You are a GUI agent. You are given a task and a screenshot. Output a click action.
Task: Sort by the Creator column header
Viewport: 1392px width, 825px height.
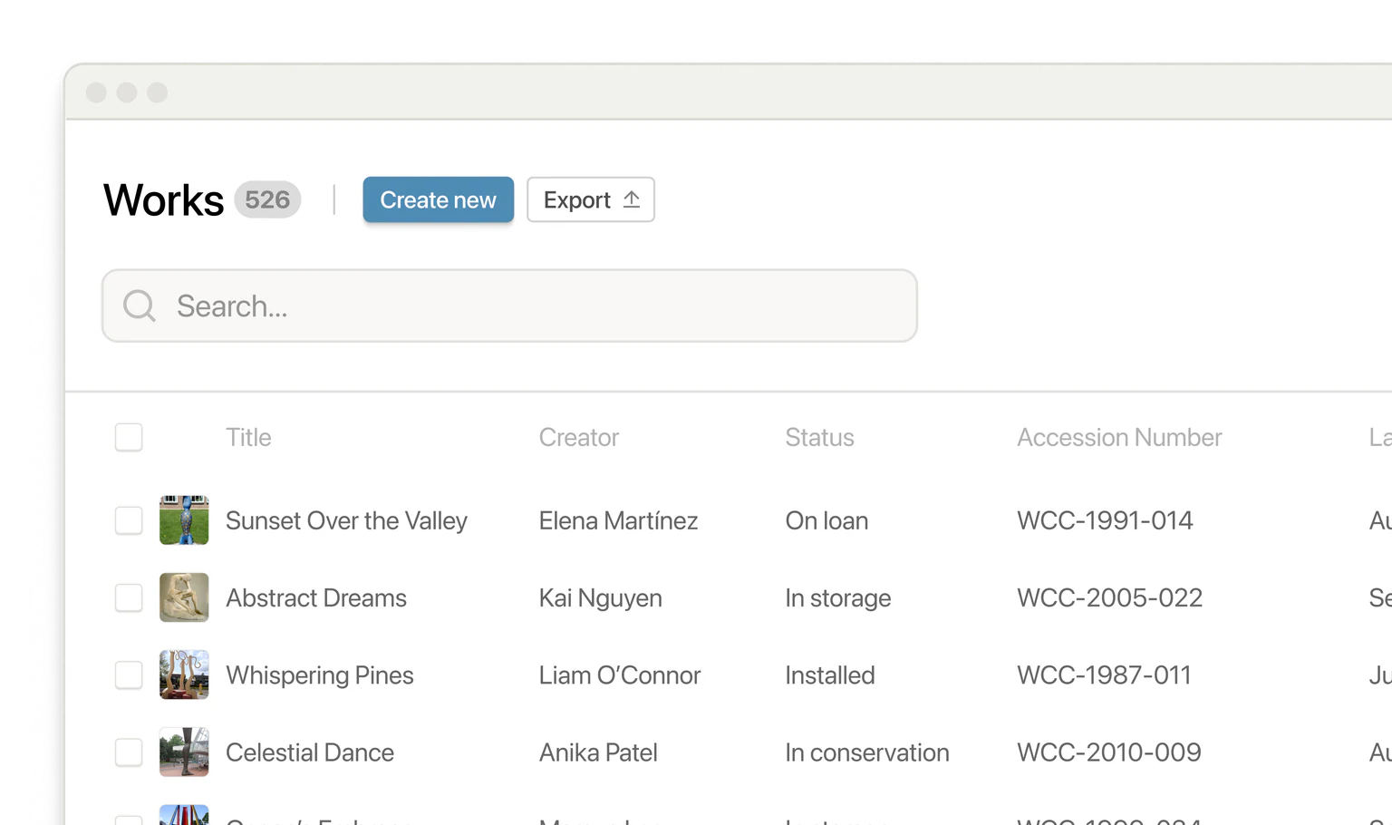tap(579, 437)
